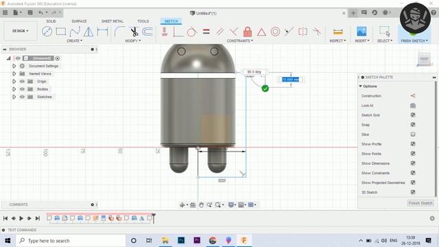Open the data panel grid icon
The width and height of the screenshot is (439, 247).
(5, 12)
